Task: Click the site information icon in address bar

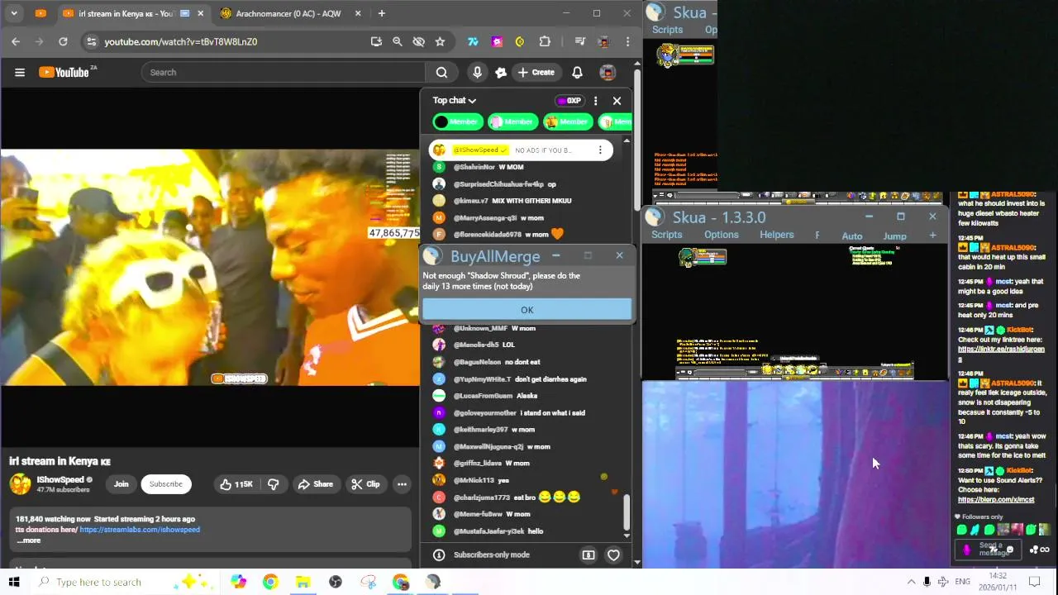Action: 91,41
